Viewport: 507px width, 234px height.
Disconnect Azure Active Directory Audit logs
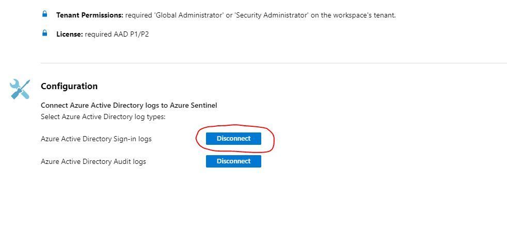233,161
